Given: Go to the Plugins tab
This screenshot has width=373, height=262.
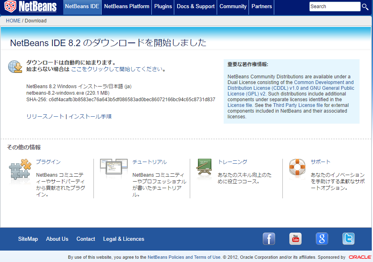Looking at the screenshot, I should click(163, 7).
